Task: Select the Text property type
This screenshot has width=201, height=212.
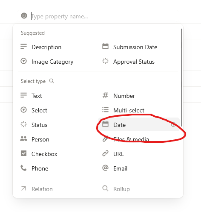Action: click(x=57, y=96)
